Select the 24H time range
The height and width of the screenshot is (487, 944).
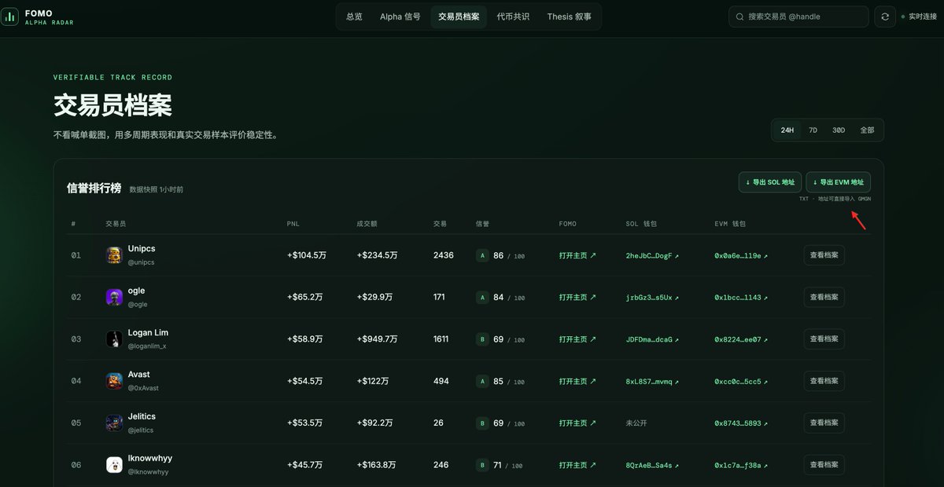[x=787, y=130]
